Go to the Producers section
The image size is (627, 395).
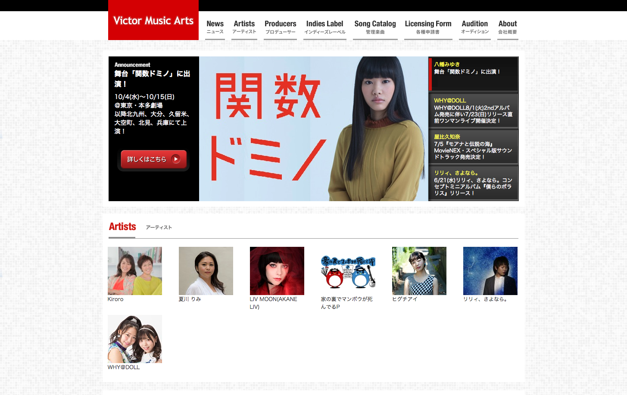click(281, 27)
